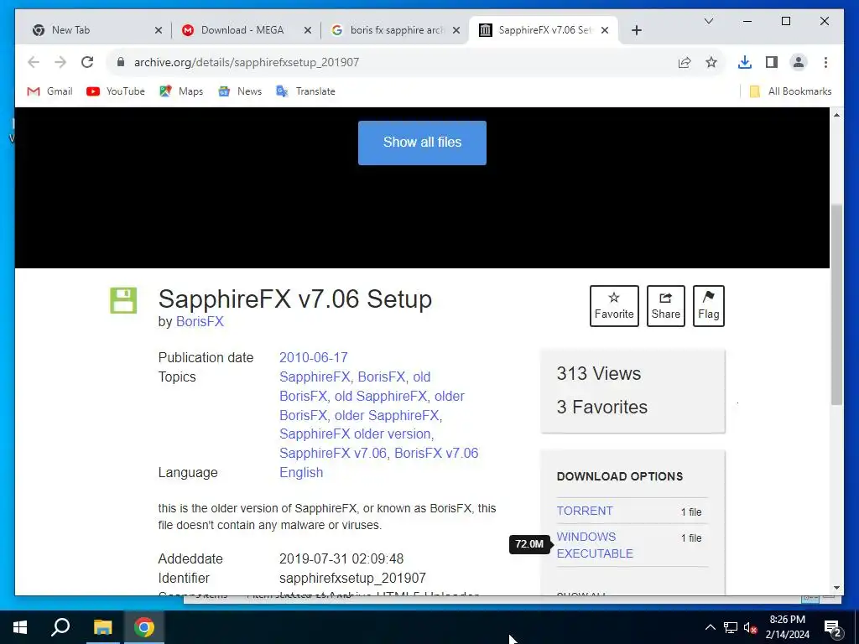This screenshot has width=859, height=644.
Task: Click the 313 Views text
Action: (598, 373)
